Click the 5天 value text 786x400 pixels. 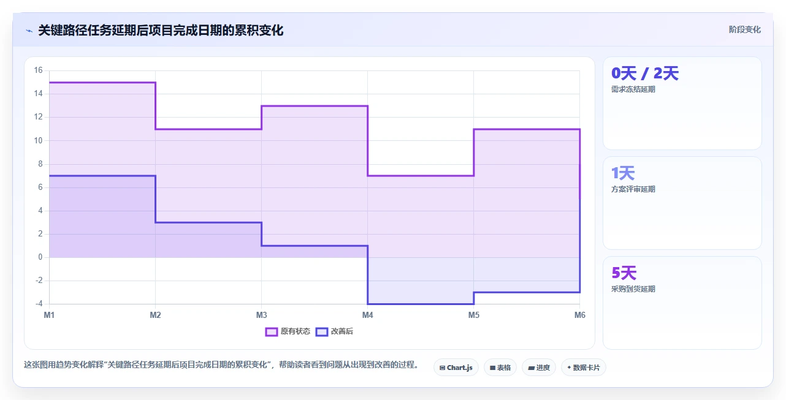[624, 273]
